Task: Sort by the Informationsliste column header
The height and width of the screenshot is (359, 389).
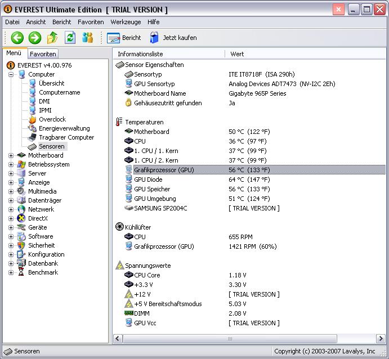Action: (169, 54)
